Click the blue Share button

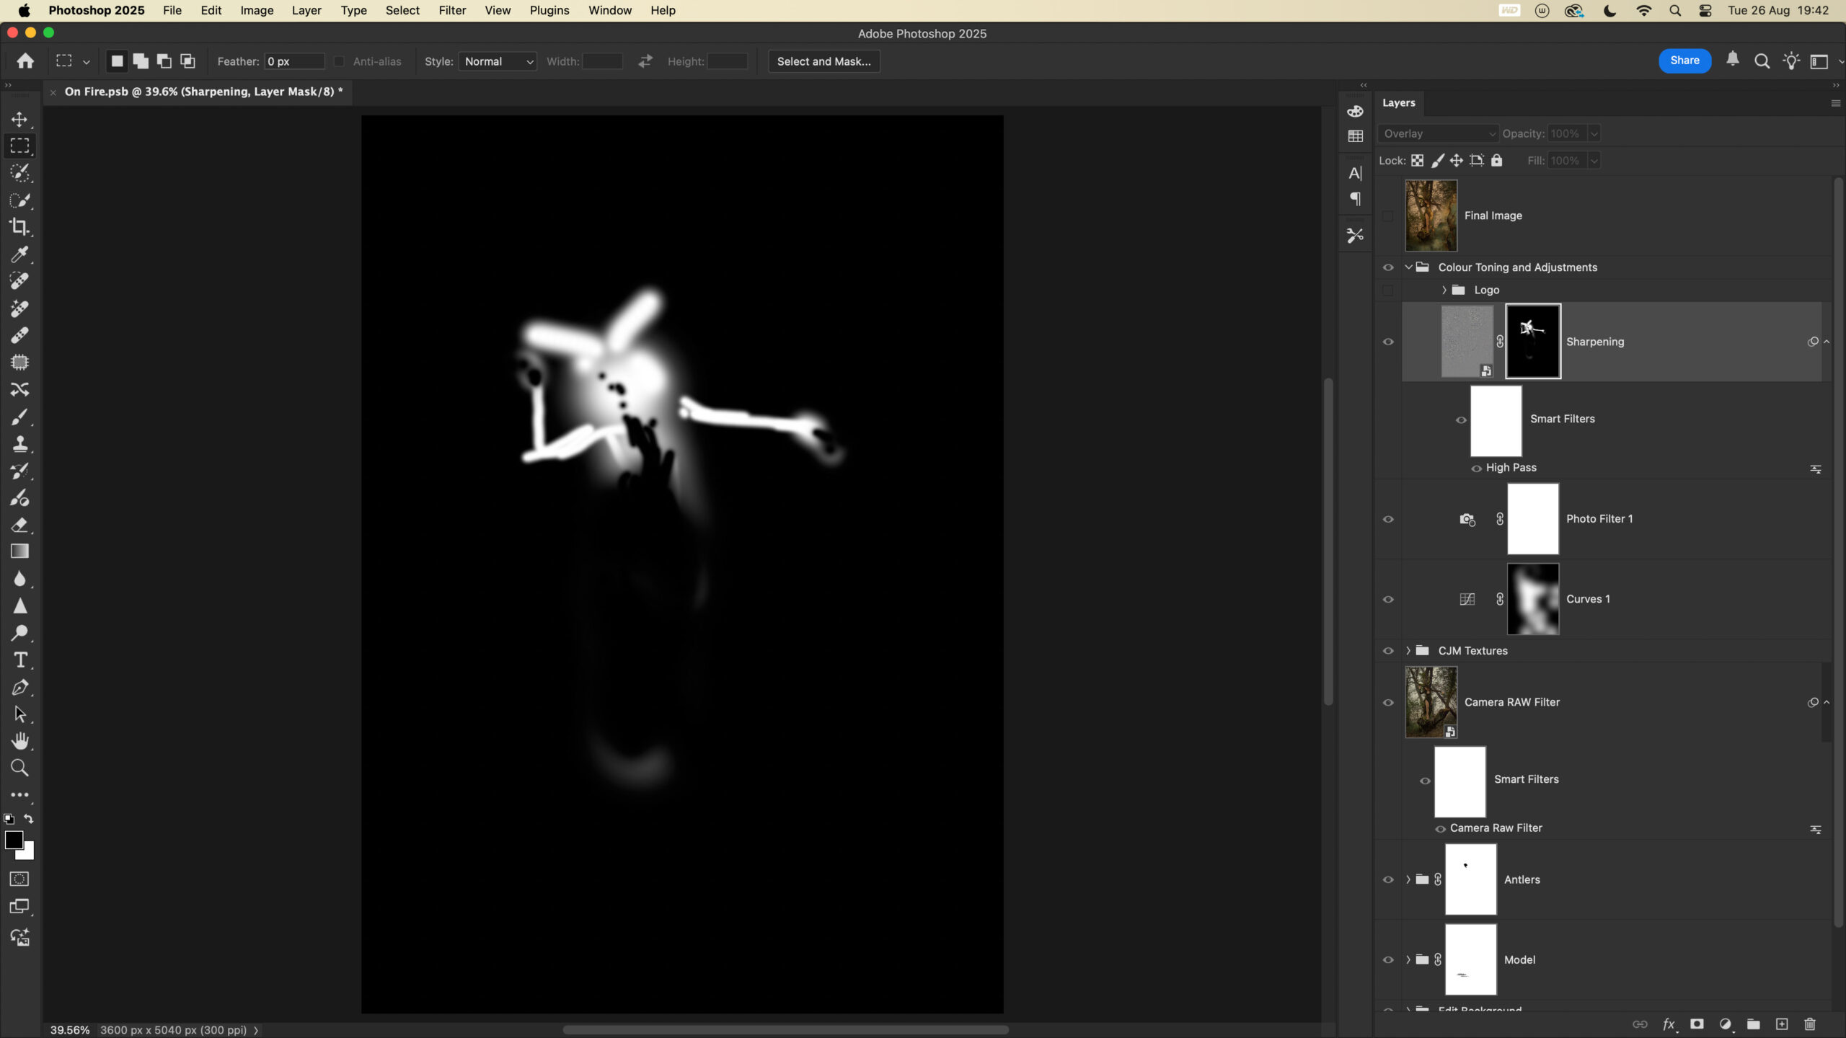(x=1684, y=61)
